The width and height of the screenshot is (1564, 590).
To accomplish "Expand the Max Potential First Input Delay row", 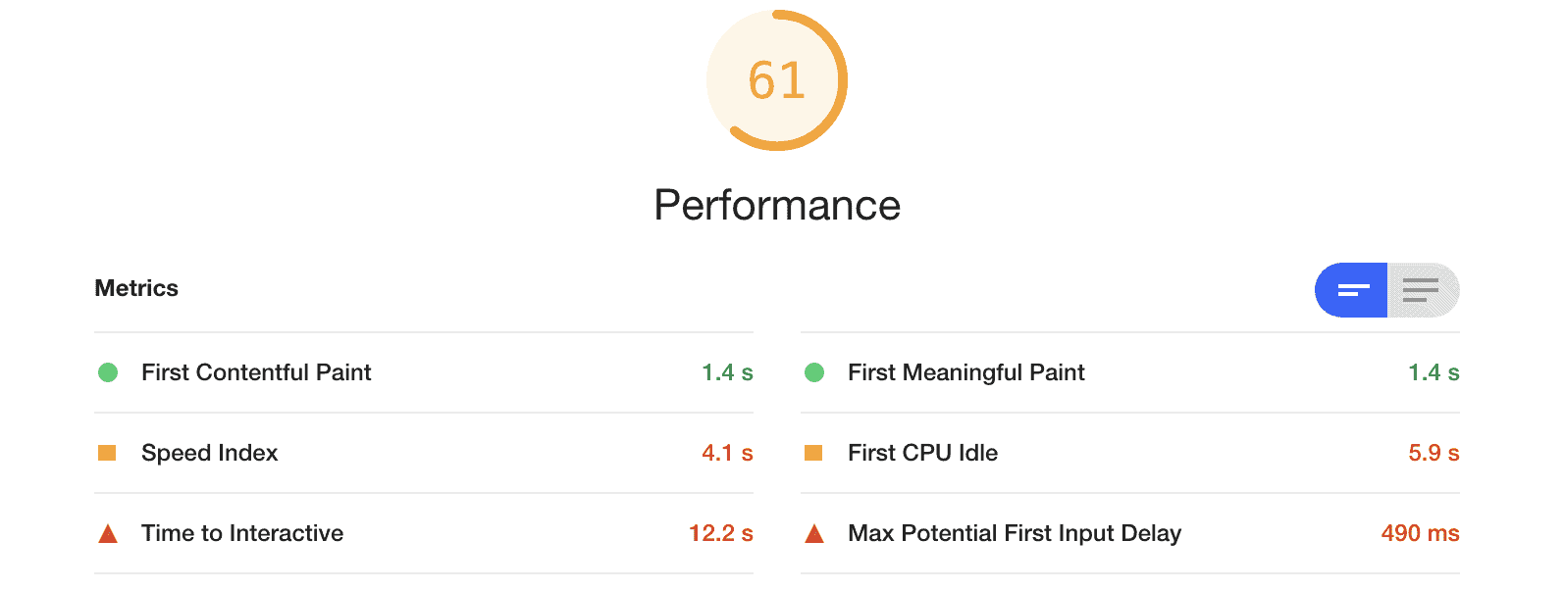I will [x=1015, y=533].
